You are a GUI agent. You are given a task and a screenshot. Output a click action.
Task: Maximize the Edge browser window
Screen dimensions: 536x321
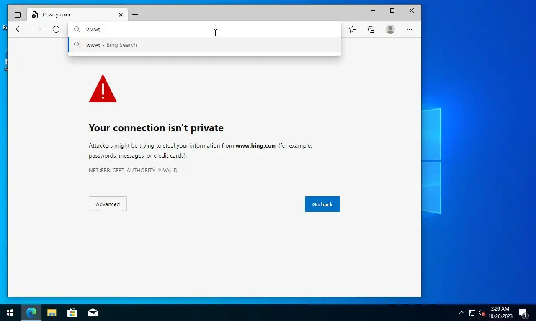click(392, 10)
